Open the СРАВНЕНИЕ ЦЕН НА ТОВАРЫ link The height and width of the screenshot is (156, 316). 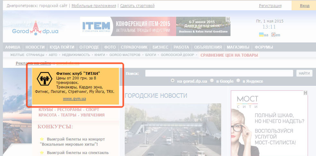click(229, 55)
